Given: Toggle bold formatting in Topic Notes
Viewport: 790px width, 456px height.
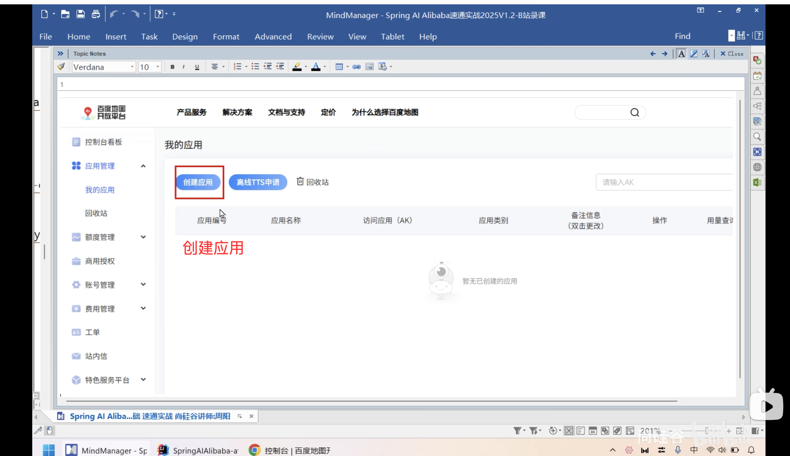Looking at the screenshot, I should [x=172, y=66].
